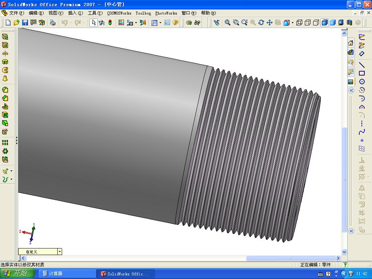
Task: Save the part with the floppy disk icon
Action: click(x=25, y=23)
